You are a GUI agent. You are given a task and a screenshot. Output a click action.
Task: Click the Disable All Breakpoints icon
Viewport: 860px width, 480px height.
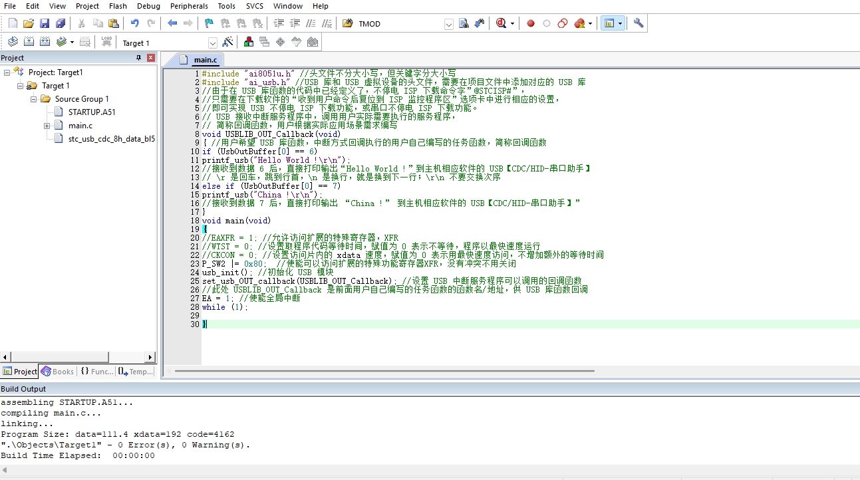pos(563,23)
